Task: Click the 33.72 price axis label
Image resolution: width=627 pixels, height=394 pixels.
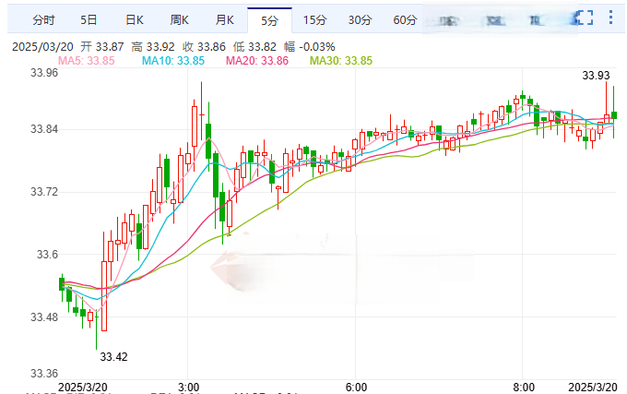Action: coord(44,192)
